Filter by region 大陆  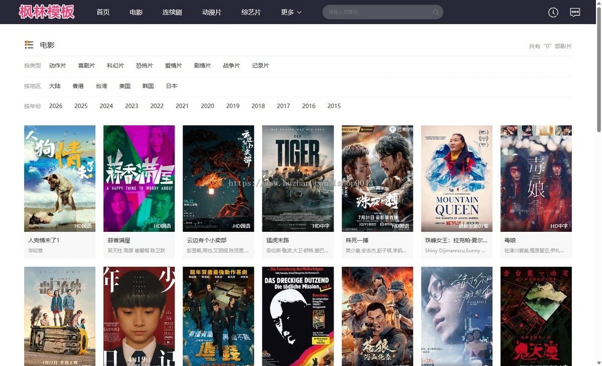[55, 86]
